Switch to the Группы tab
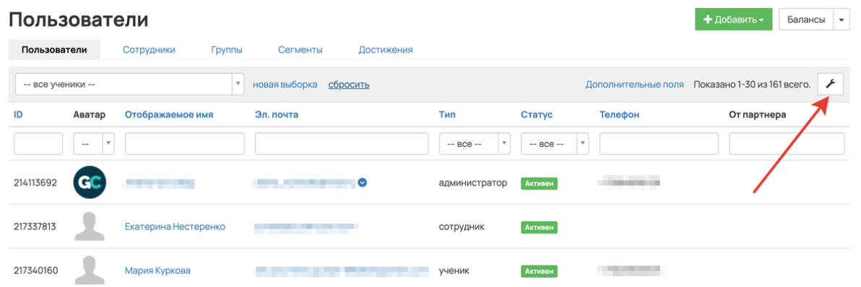Screen dimensions: 861x287 pos(227,50)
